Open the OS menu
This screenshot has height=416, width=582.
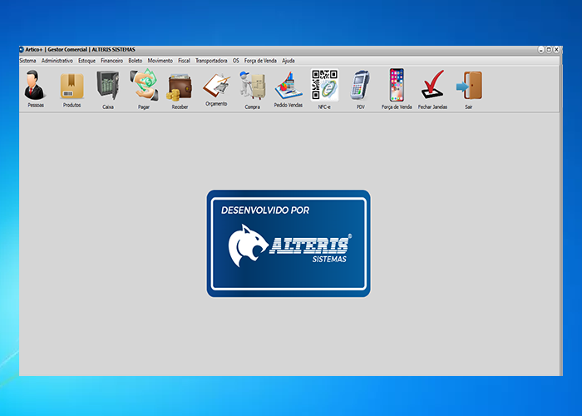(235, 61)
